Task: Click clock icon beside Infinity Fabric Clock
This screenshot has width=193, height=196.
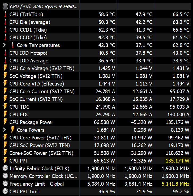Action: (5, 168)
